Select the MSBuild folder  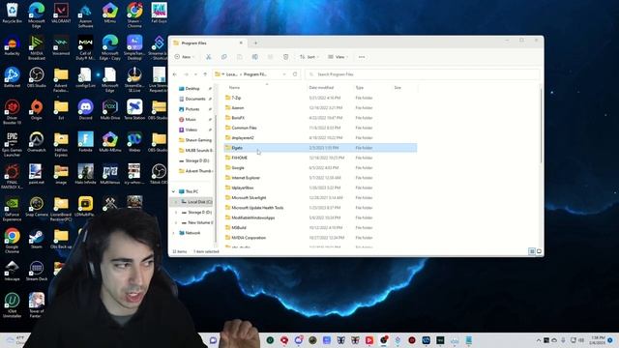[239, 228]
